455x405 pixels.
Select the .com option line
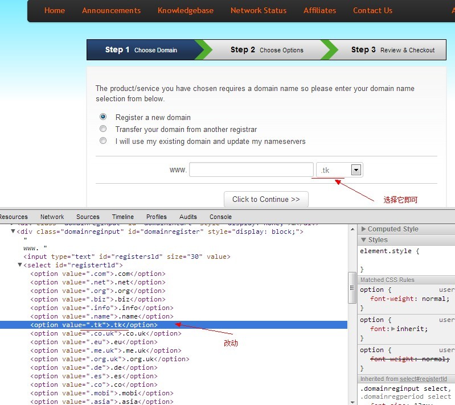[x=98, y=274]
